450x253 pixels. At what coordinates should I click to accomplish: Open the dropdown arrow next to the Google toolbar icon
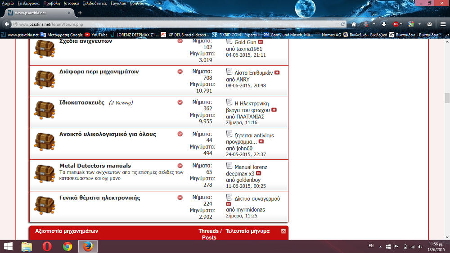[419, 24]
